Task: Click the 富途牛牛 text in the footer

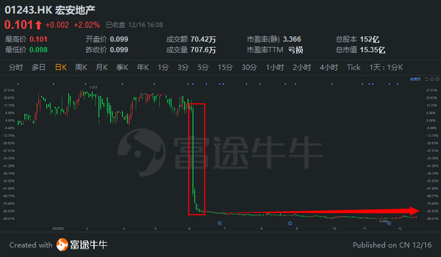Action: tap(89, 244)
